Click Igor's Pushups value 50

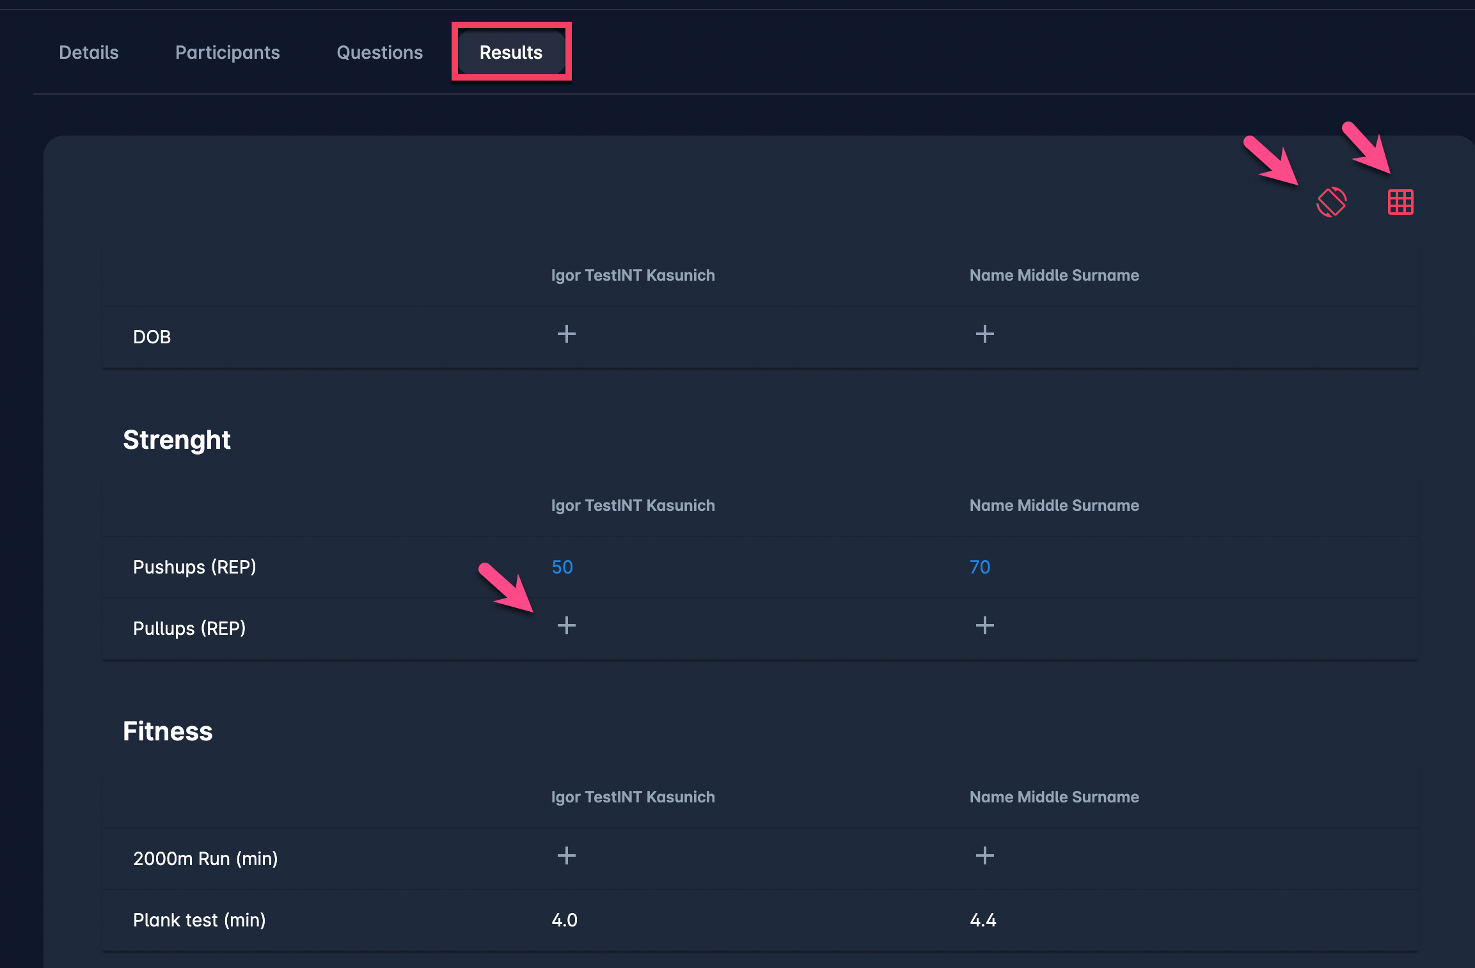tap(562, 567)
